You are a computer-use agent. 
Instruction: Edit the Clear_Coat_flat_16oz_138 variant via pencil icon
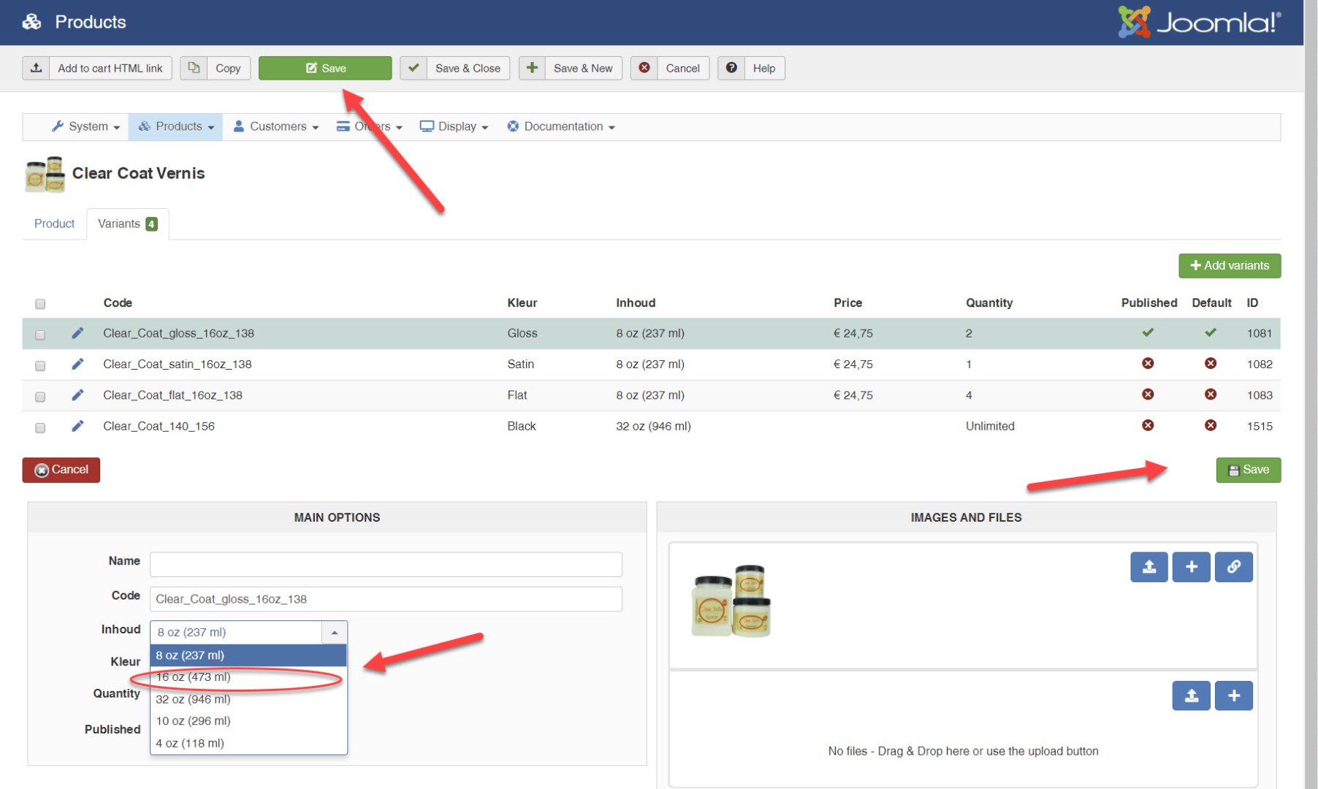(77, 395)
